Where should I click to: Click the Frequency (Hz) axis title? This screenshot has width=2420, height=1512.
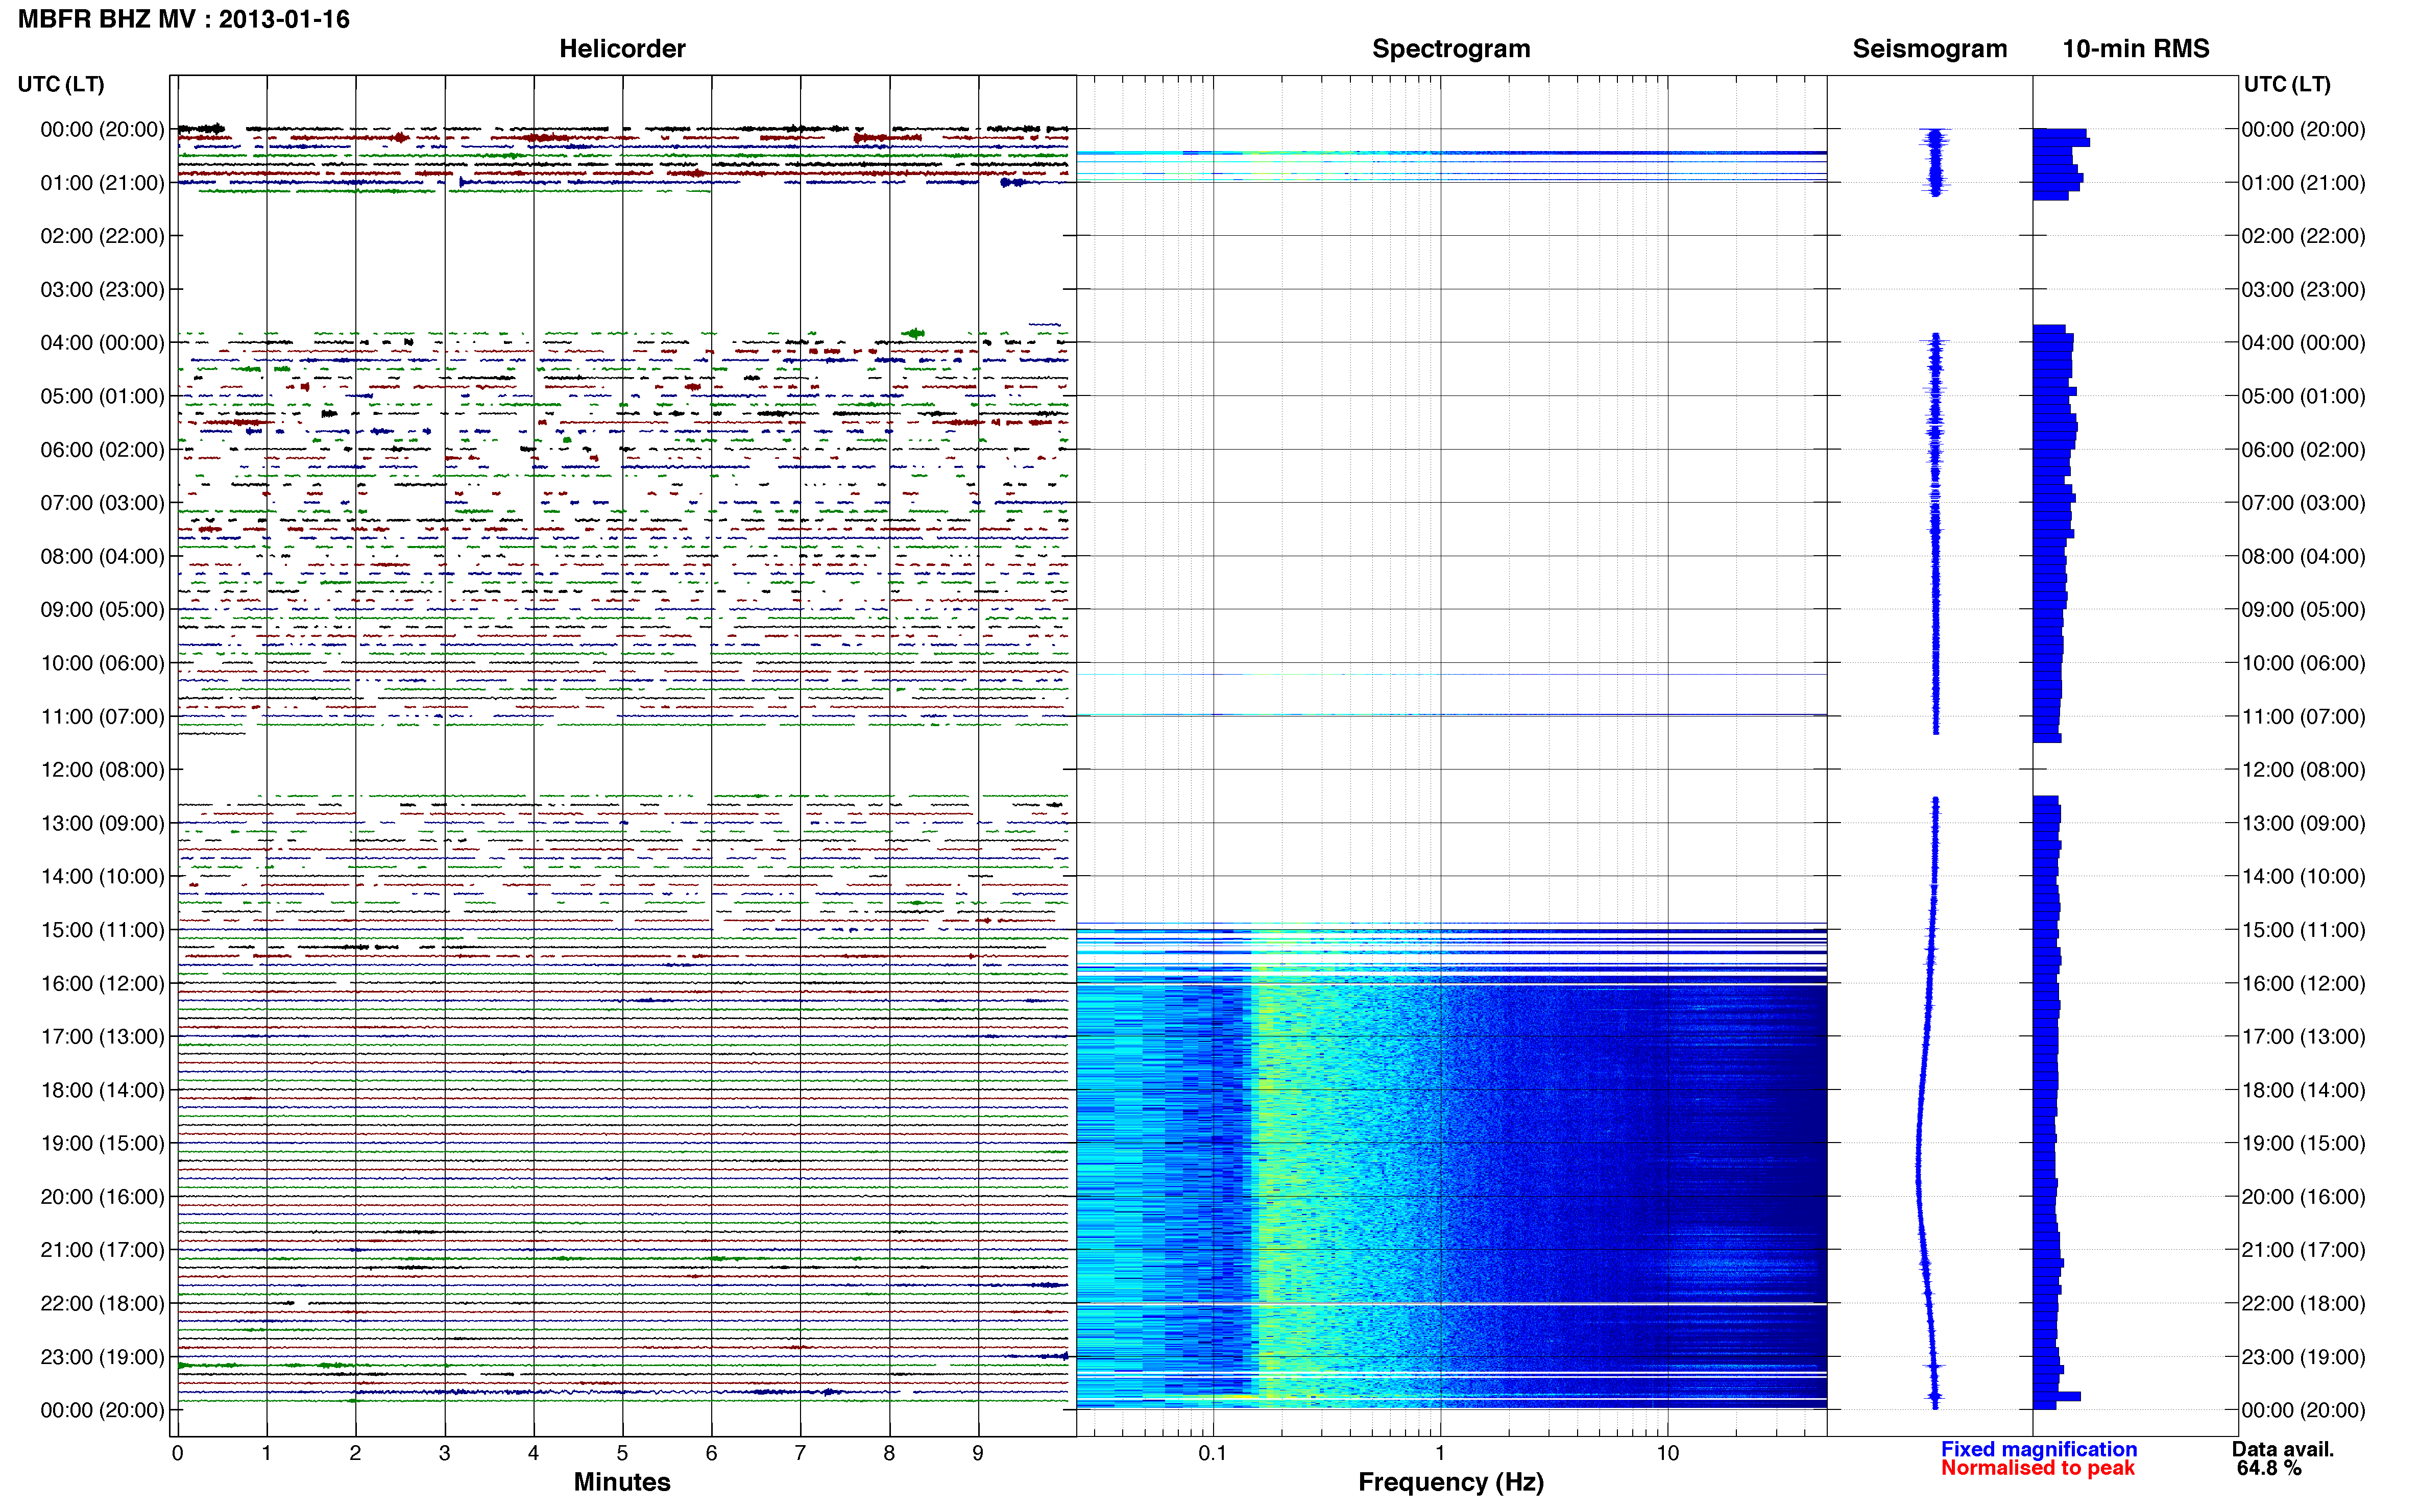pyautogui.click(x=1450, y=1482)
